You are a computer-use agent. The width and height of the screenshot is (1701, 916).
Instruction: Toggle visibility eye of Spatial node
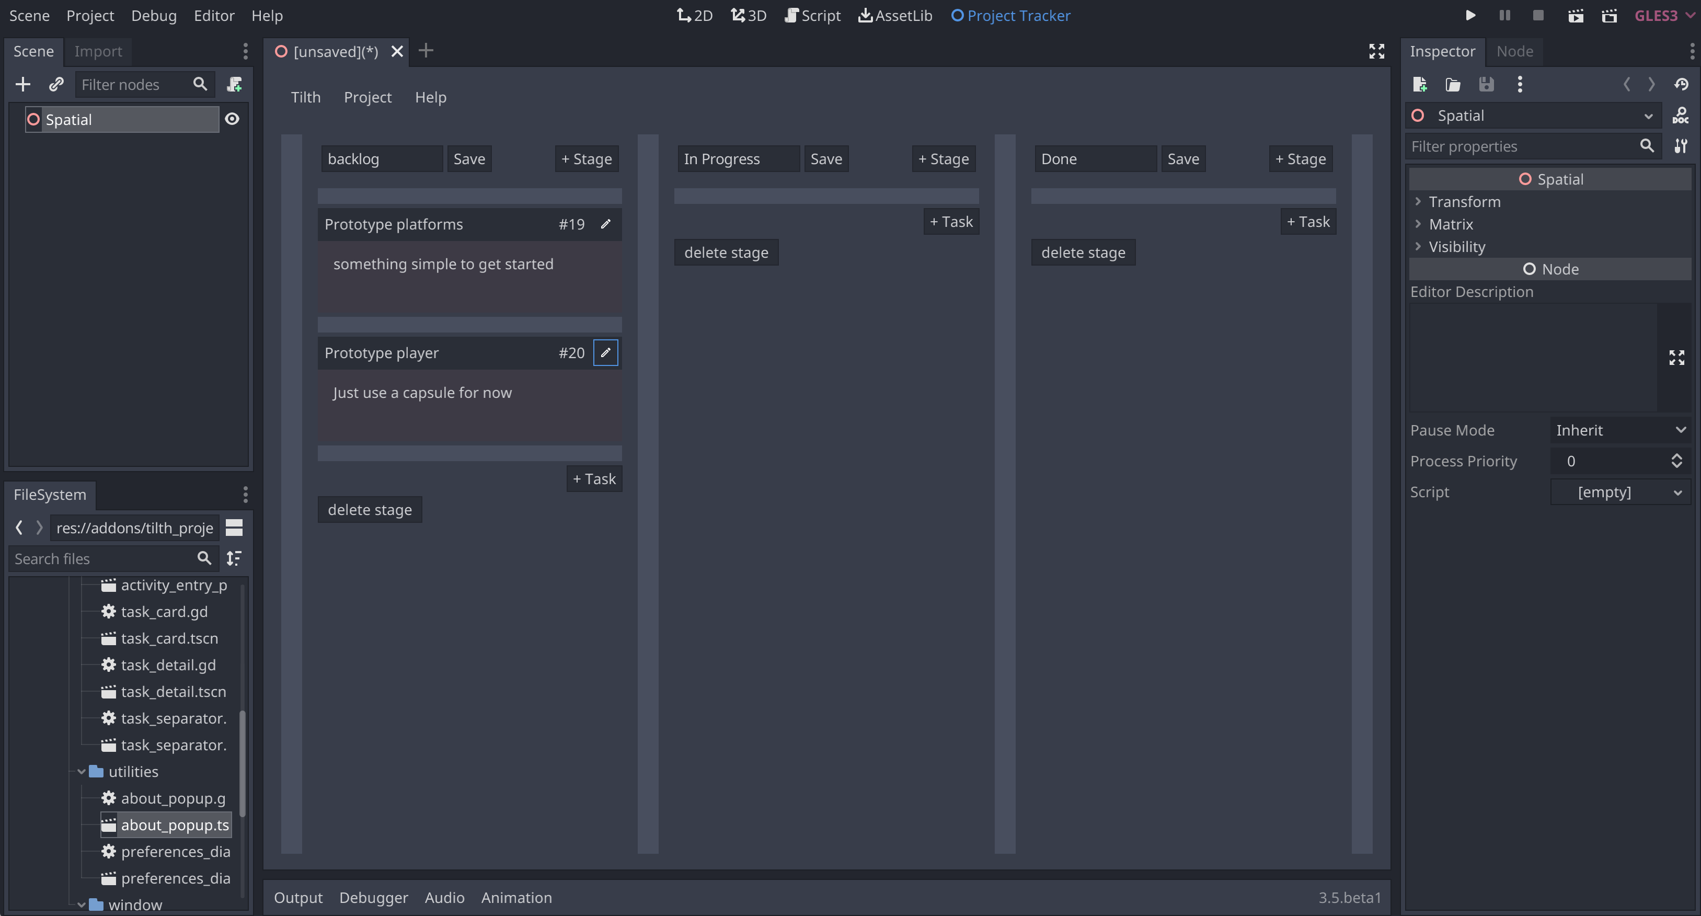click(x=232, y=120)
